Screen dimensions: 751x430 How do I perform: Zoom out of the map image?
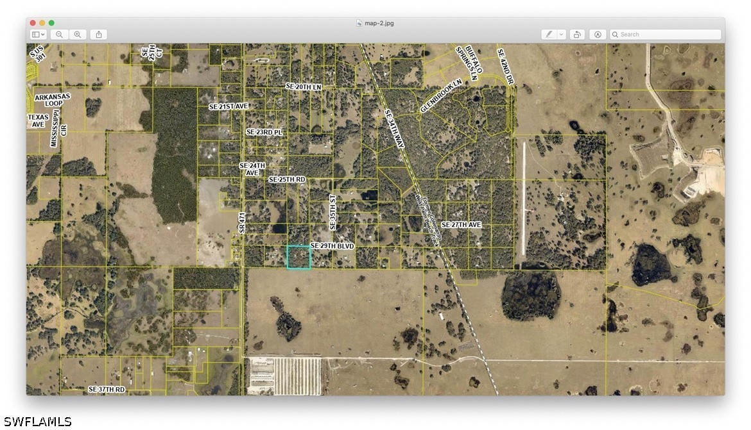[x=60, y=35]
